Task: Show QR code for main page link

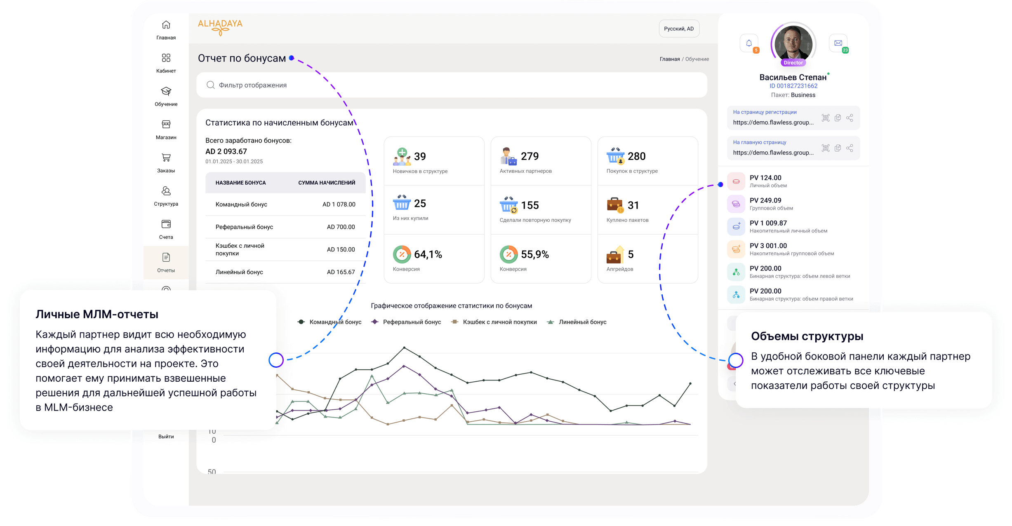Action: point(825,148)
